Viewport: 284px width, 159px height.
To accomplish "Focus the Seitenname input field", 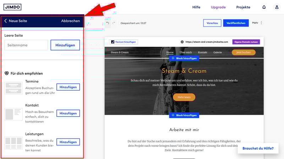I will point(26,45).
